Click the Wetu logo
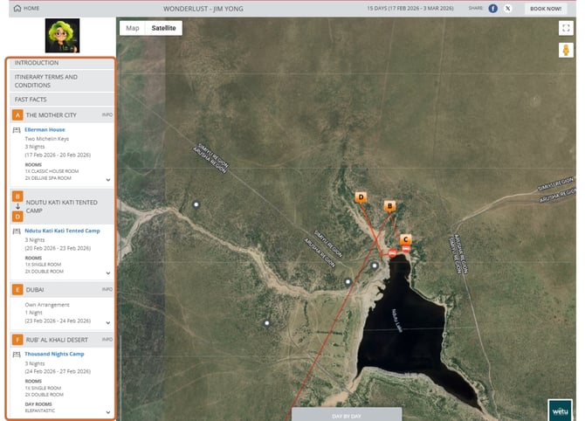Screen dimensions: 585x421 click(560, 411)
